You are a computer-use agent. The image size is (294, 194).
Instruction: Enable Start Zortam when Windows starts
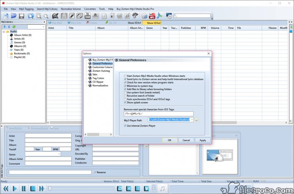pyautogui.click(x=125, y=76)
